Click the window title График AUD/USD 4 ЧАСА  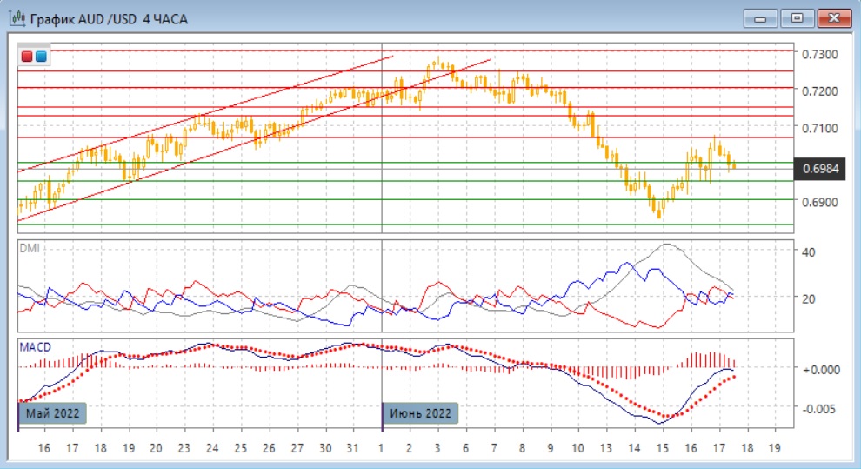[109, 19]
